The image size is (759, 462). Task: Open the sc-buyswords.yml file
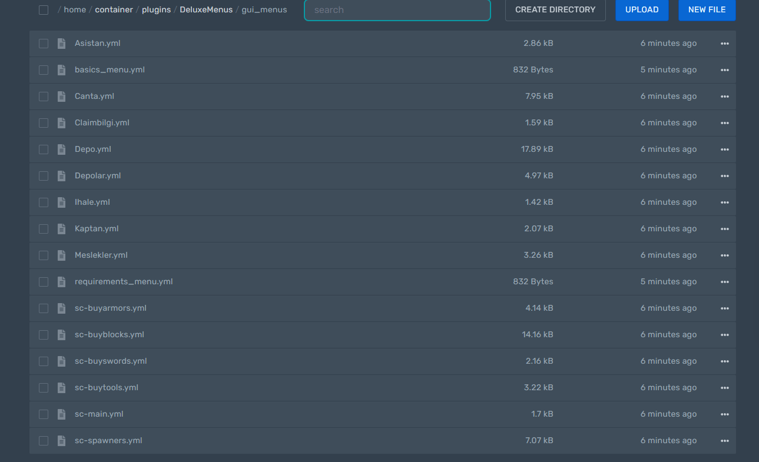[111, 361]
